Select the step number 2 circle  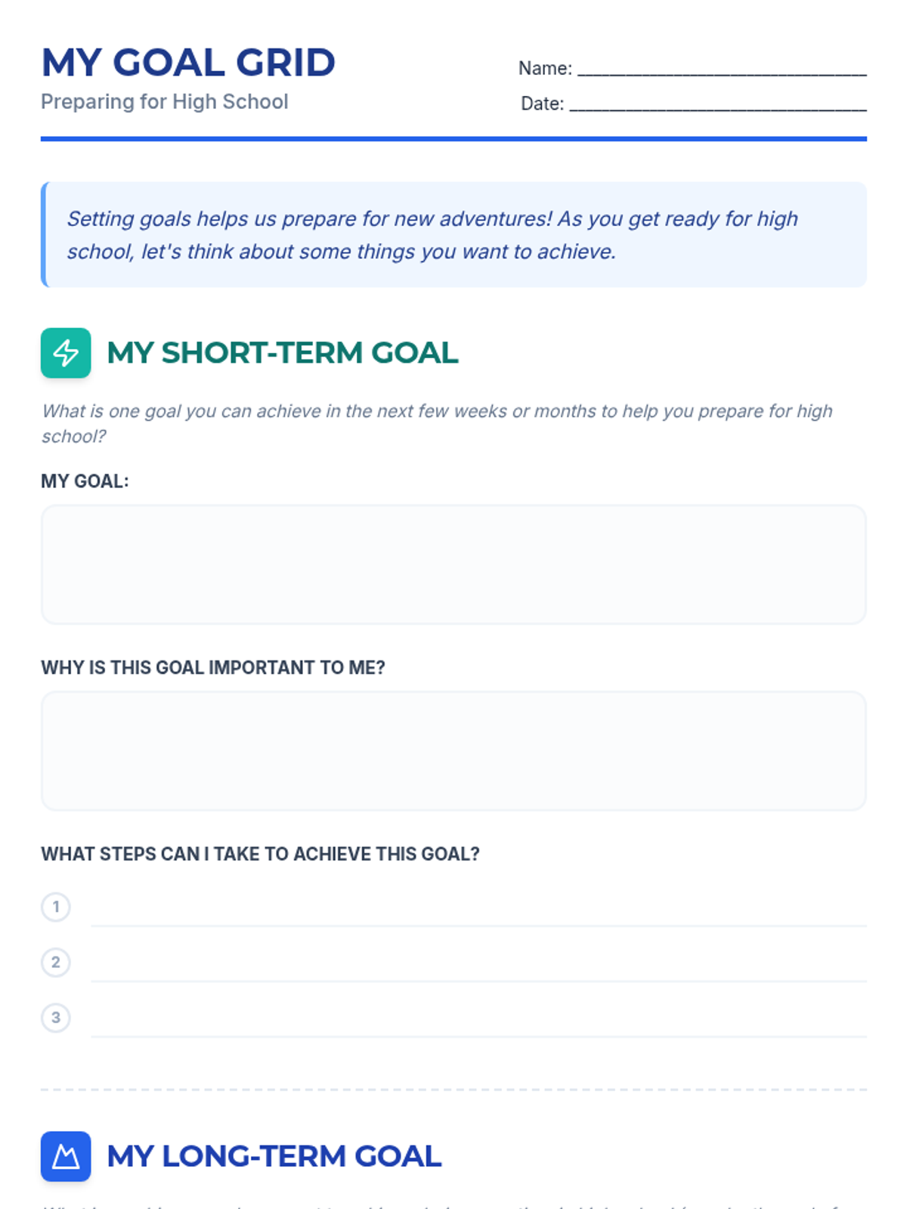tap(56, 962)
